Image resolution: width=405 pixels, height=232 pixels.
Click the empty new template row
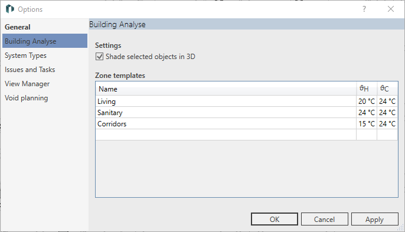point(247,135)
